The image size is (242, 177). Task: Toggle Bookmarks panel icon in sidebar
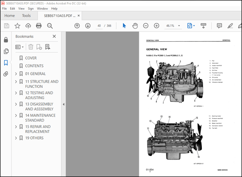pyautogui.click(x=6, y=63)
